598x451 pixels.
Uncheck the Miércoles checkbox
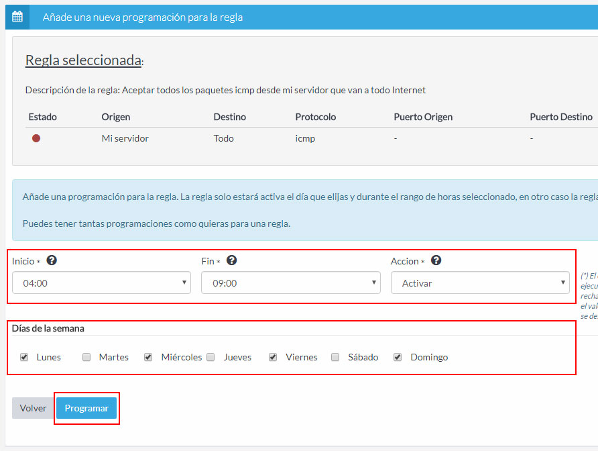(149, 357)
